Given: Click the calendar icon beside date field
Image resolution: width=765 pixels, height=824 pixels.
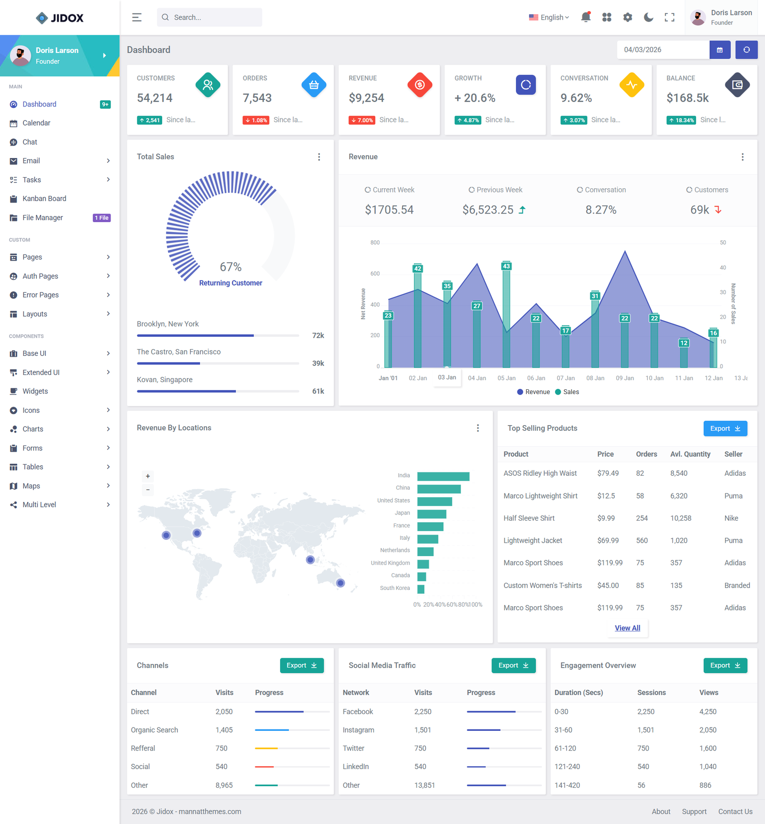Looking at the screenshot, I should tap(720, 50).
